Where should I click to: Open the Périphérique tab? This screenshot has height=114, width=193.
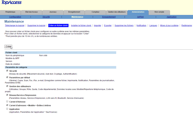pos(10,12)
